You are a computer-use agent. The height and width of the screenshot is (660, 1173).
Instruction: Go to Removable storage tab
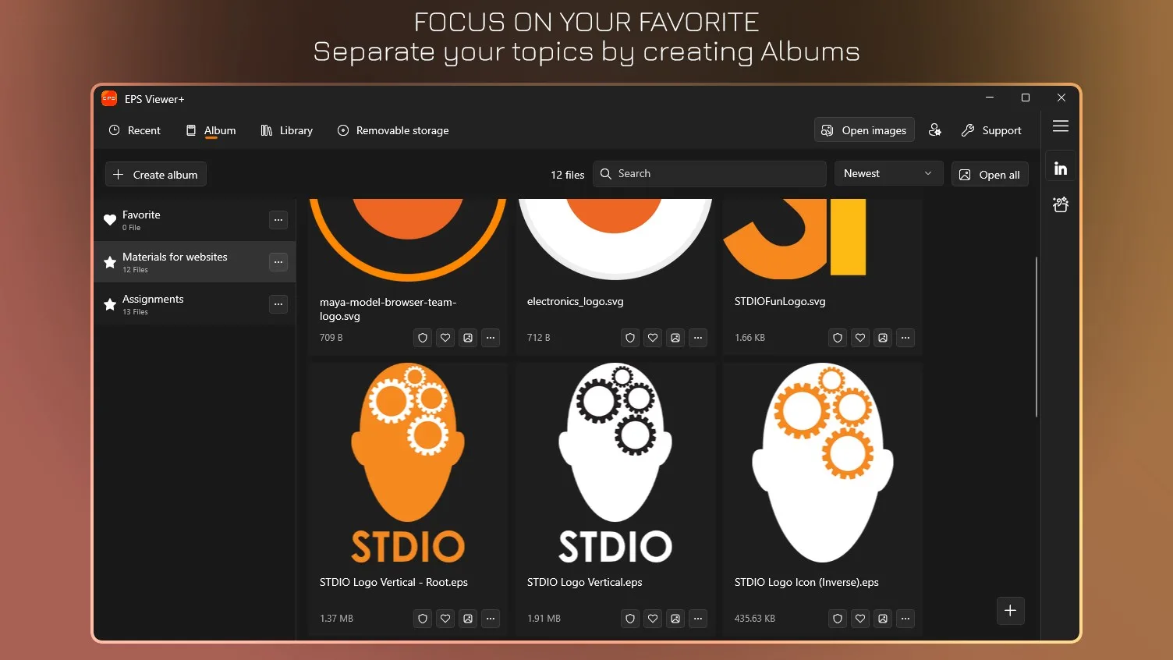click(393, 130)
